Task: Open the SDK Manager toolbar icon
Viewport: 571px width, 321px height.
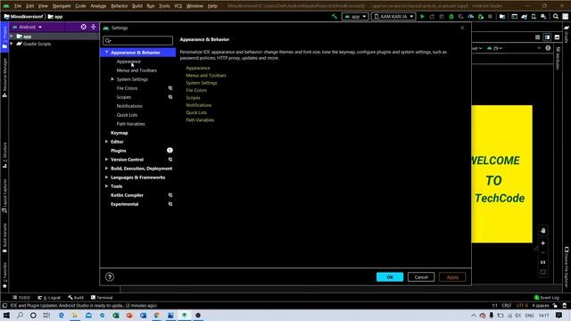Action: (x=543, y=16)
